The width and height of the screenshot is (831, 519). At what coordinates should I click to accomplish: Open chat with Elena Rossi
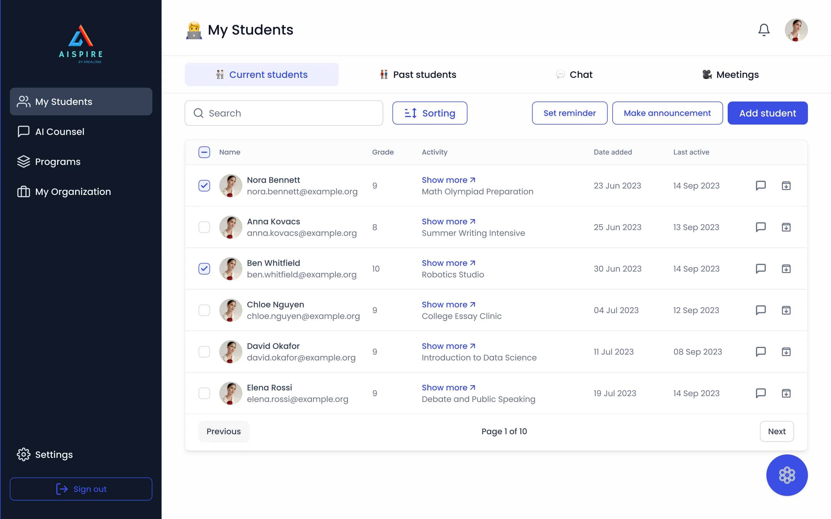point(761,393)
